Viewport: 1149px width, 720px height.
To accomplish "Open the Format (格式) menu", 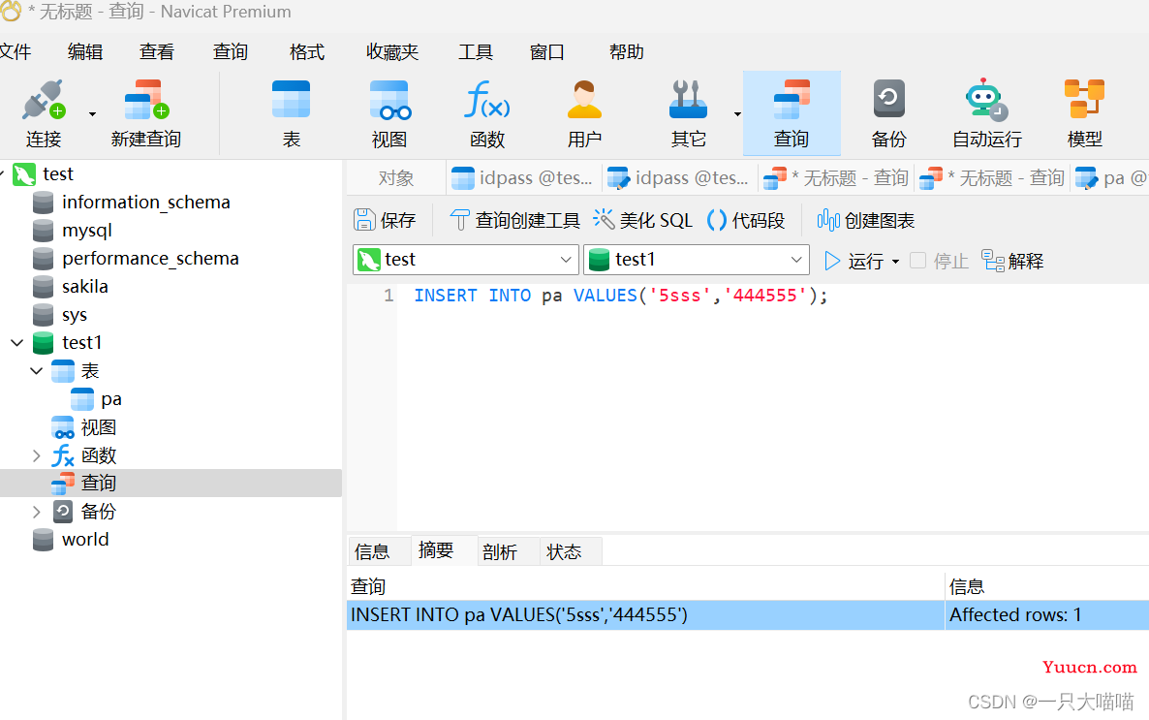I will pos(307,52).
